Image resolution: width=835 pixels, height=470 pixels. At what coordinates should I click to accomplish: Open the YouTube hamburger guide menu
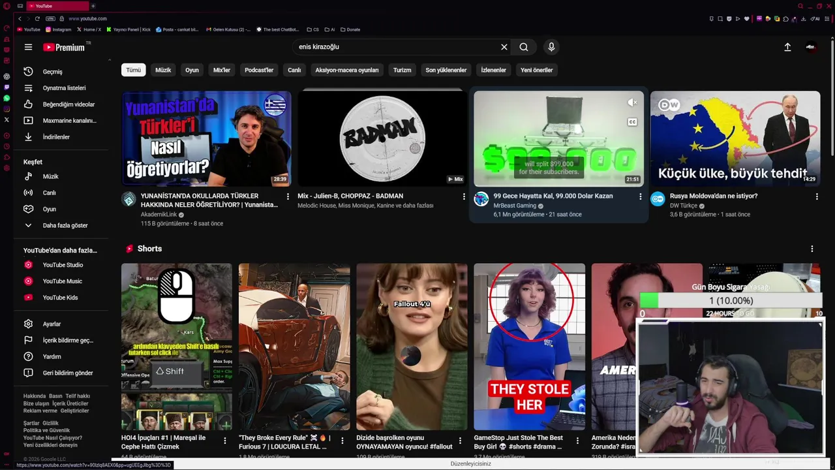(x=28, y=47)
